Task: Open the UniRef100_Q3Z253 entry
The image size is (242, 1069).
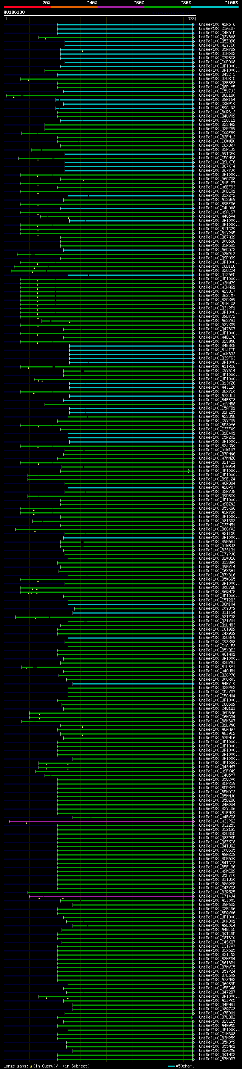Action: point(217,826)
